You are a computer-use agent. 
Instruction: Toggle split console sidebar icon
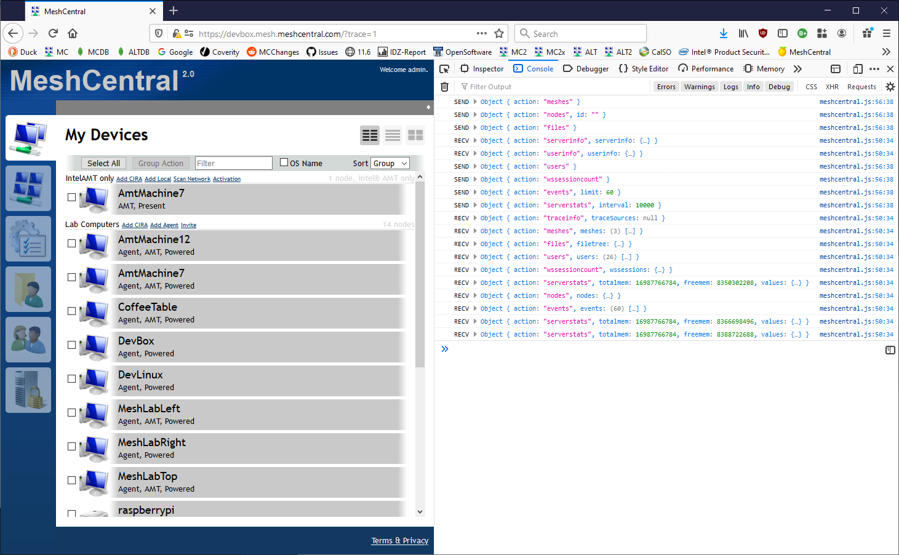890,350
